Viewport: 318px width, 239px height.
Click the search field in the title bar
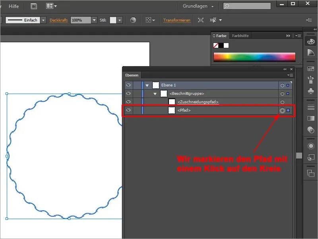coord(246,5)
